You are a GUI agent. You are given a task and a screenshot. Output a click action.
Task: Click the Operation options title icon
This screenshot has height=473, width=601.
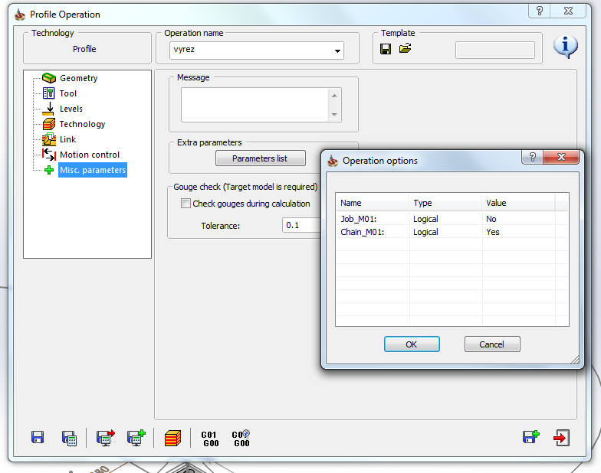click(333, 161)
